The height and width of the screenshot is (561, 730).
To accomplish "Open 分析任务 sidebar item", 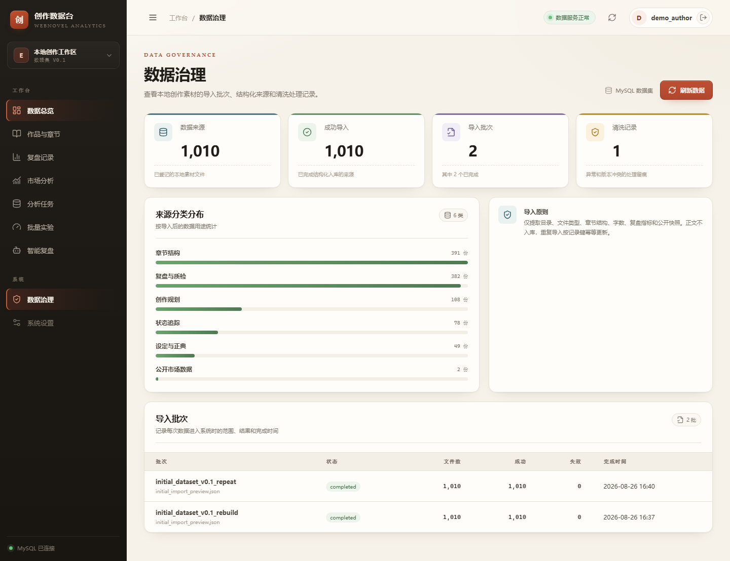I will [63, 204].
